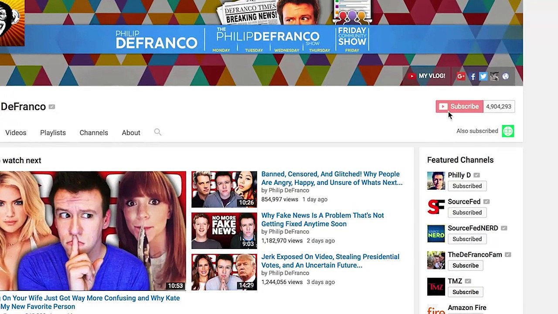Click the SourceFed SF logo
The width and height of the screenshot is (558, 314).
point(436,207)
